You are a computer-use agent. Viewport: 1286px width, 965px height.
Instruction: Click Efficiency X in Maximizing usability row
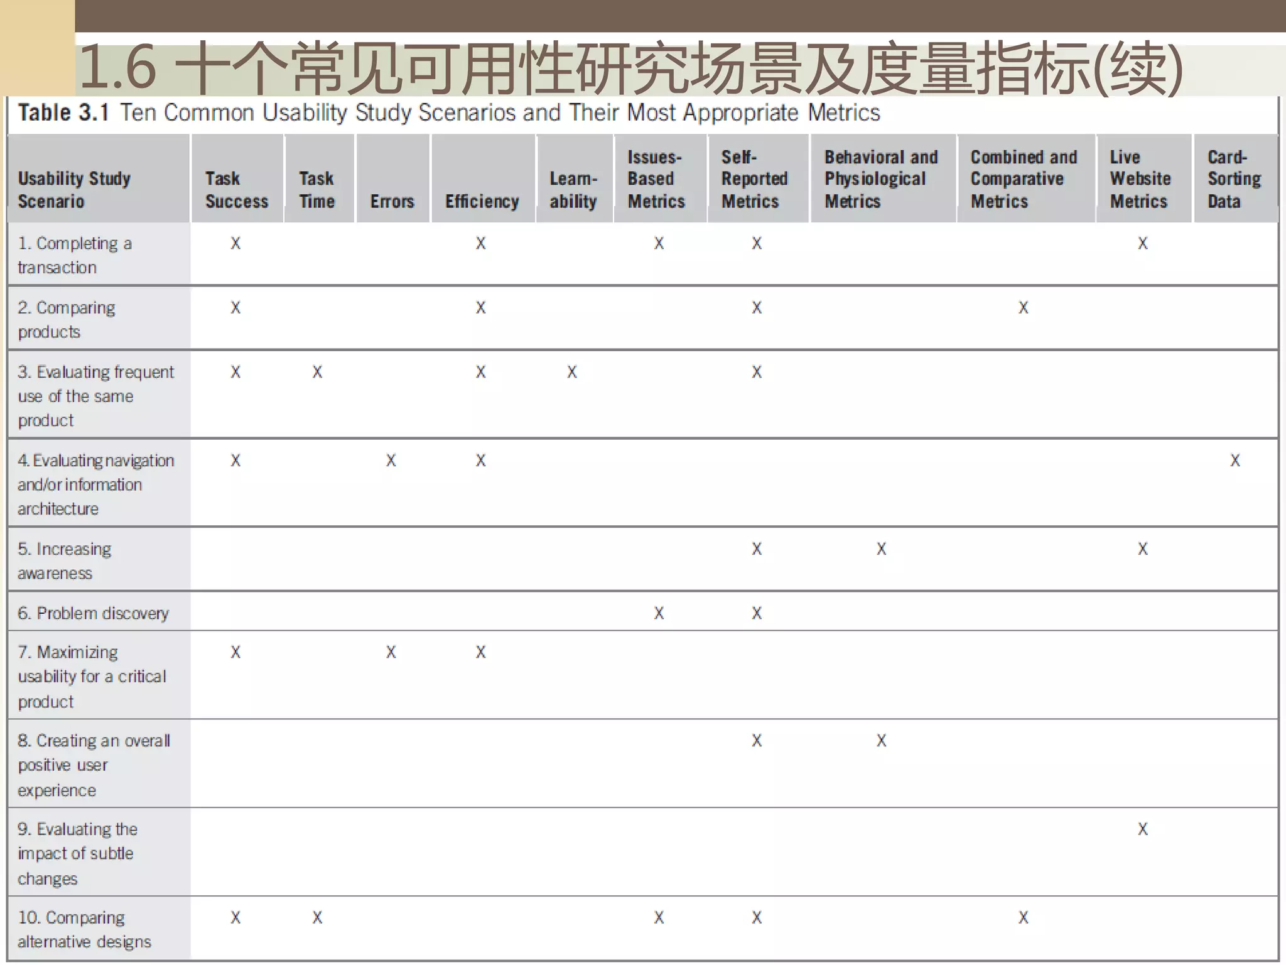click(480, 652)
